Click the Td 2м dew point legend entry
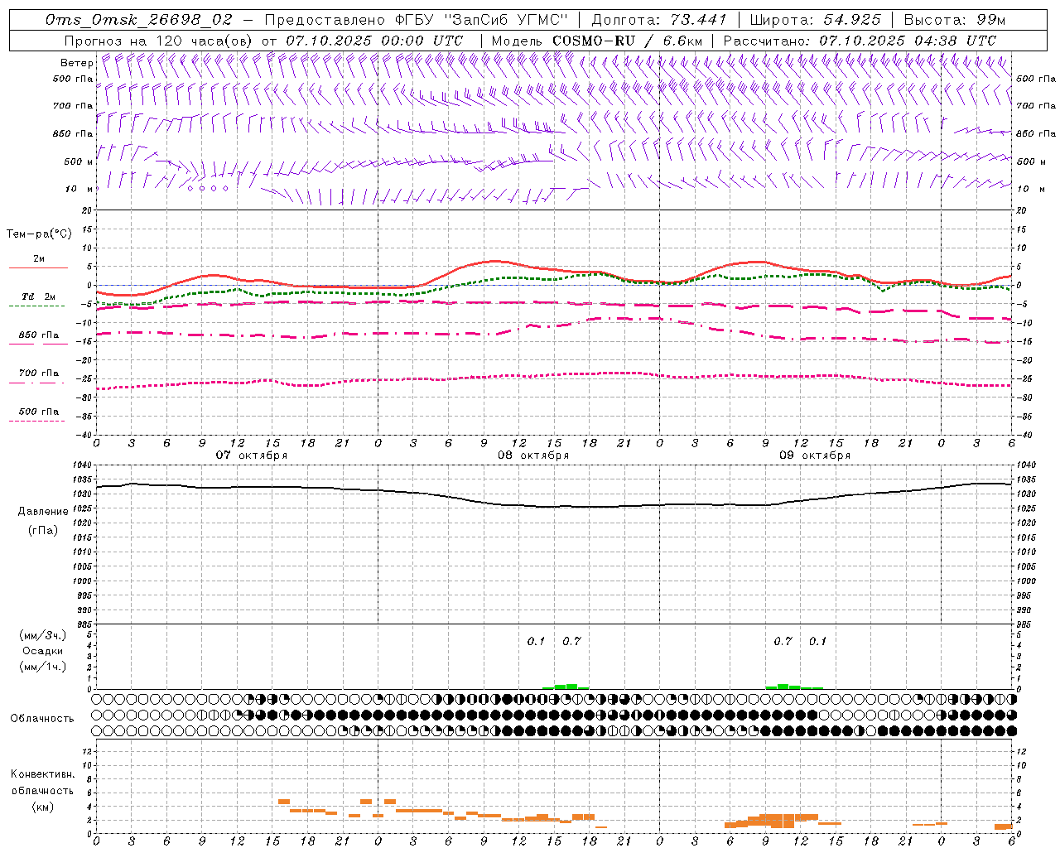The image size is (1060, 848). (38, 296)
